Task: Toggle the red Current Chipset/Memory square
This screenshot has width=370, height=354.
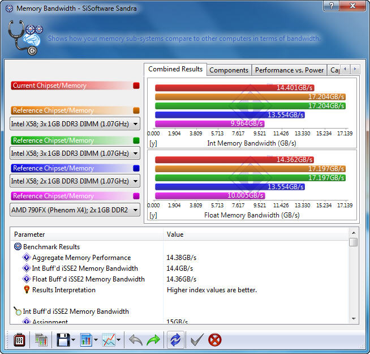Action: pos(136,86)
